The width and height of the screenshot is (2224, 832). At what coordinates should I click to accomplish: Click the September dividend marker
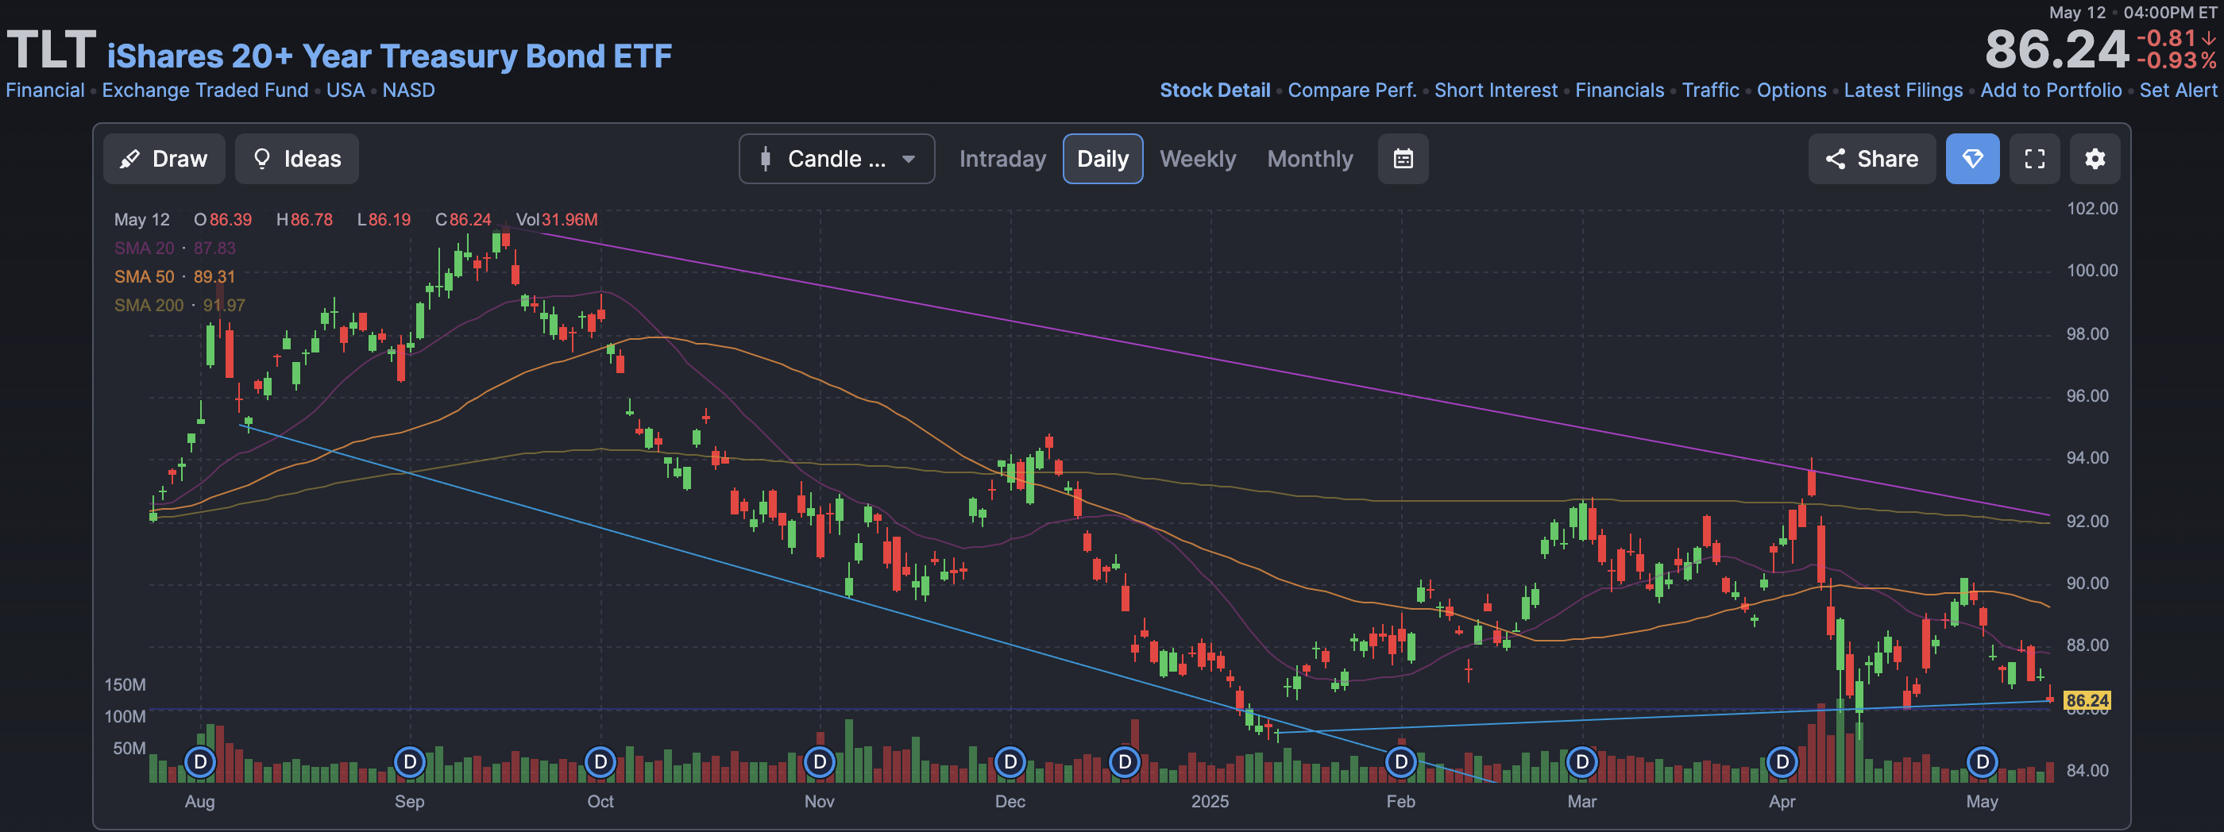pos(410,762)
